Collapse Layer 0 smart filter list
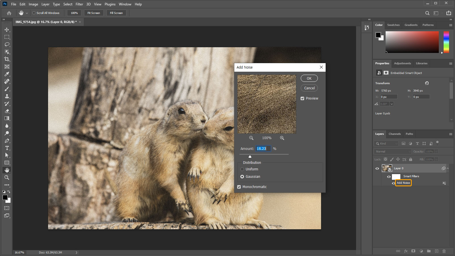The width and height of the screenshot is (455, 256). [448, 168]
